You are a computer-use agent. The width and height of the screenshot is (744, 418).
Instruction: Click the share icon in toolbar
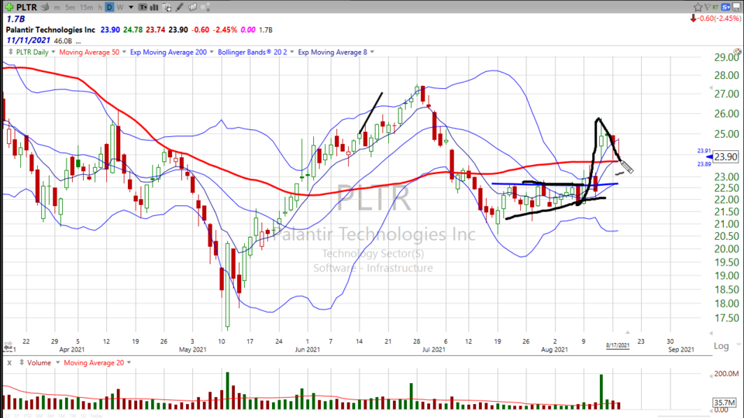click(205, 7)
